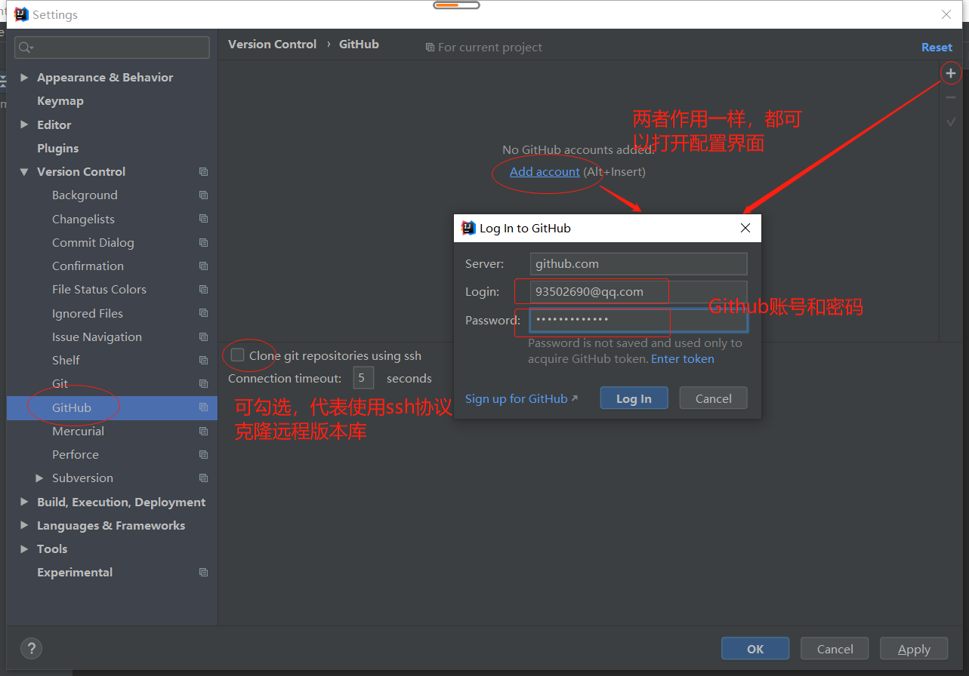
Task: Click Log In button in dialog
Action: (634, 398)
